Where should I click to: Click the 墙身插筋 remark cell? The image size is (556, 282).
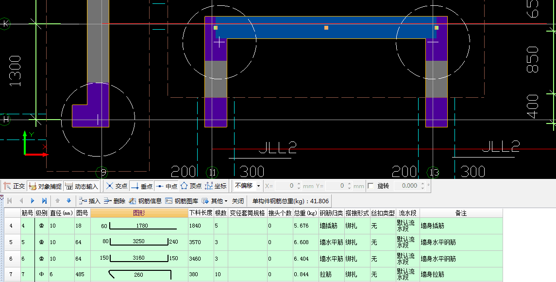[x=461, y=226]
